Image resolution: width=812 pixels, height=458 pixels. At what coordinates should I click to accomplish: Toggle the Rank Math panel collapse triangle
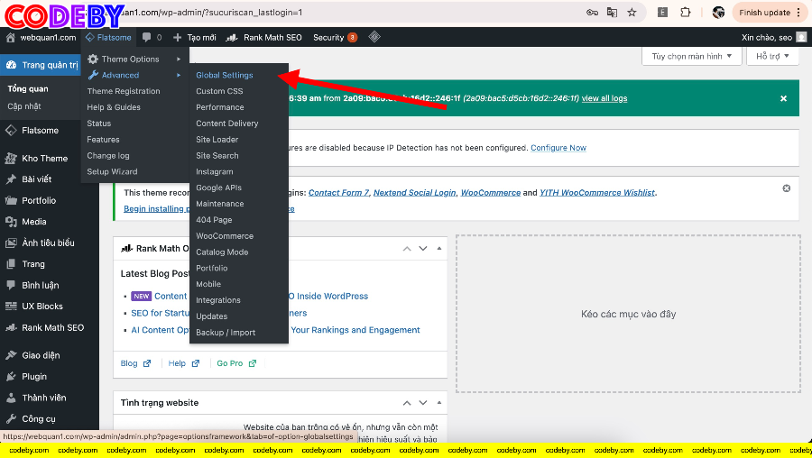click(x=439, y=249)
